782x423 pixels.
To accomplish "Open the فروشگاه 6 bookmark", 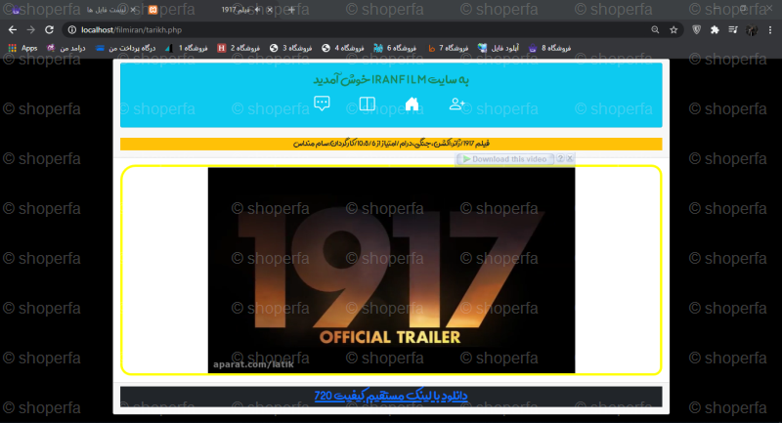I will (395, 48).
